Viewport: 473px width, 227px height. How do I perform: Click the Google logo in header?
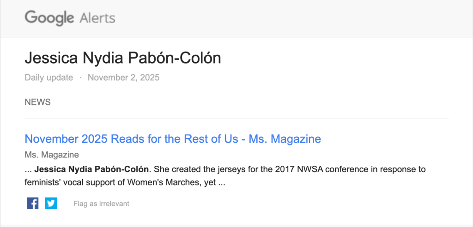click(x=49, y=18)
